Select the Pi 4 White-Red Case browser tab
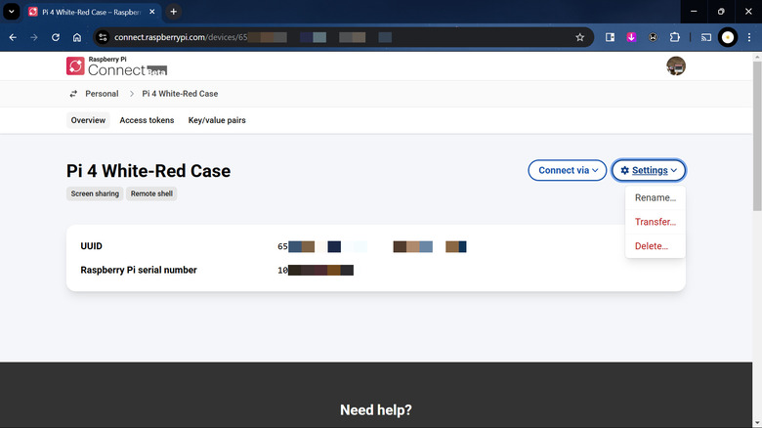The width and height of the screenshot is (762, 428). (x=92, y=12)
